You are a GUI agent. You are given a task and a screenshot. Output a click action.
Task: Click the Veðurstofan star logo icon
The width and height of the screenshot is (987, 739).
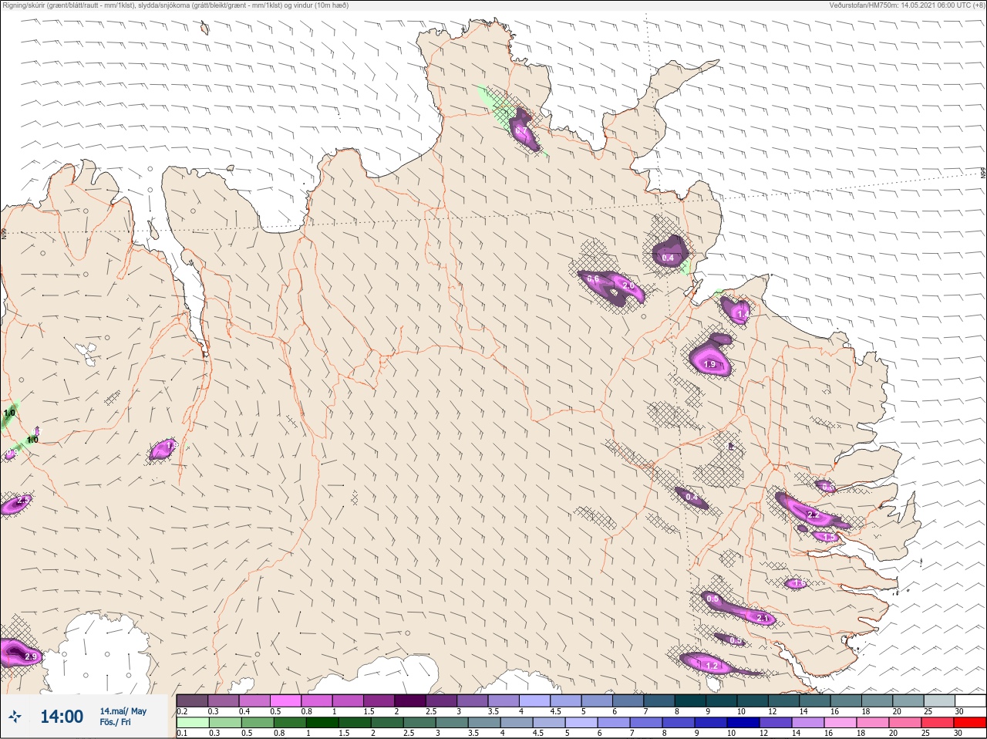(15, 717)
